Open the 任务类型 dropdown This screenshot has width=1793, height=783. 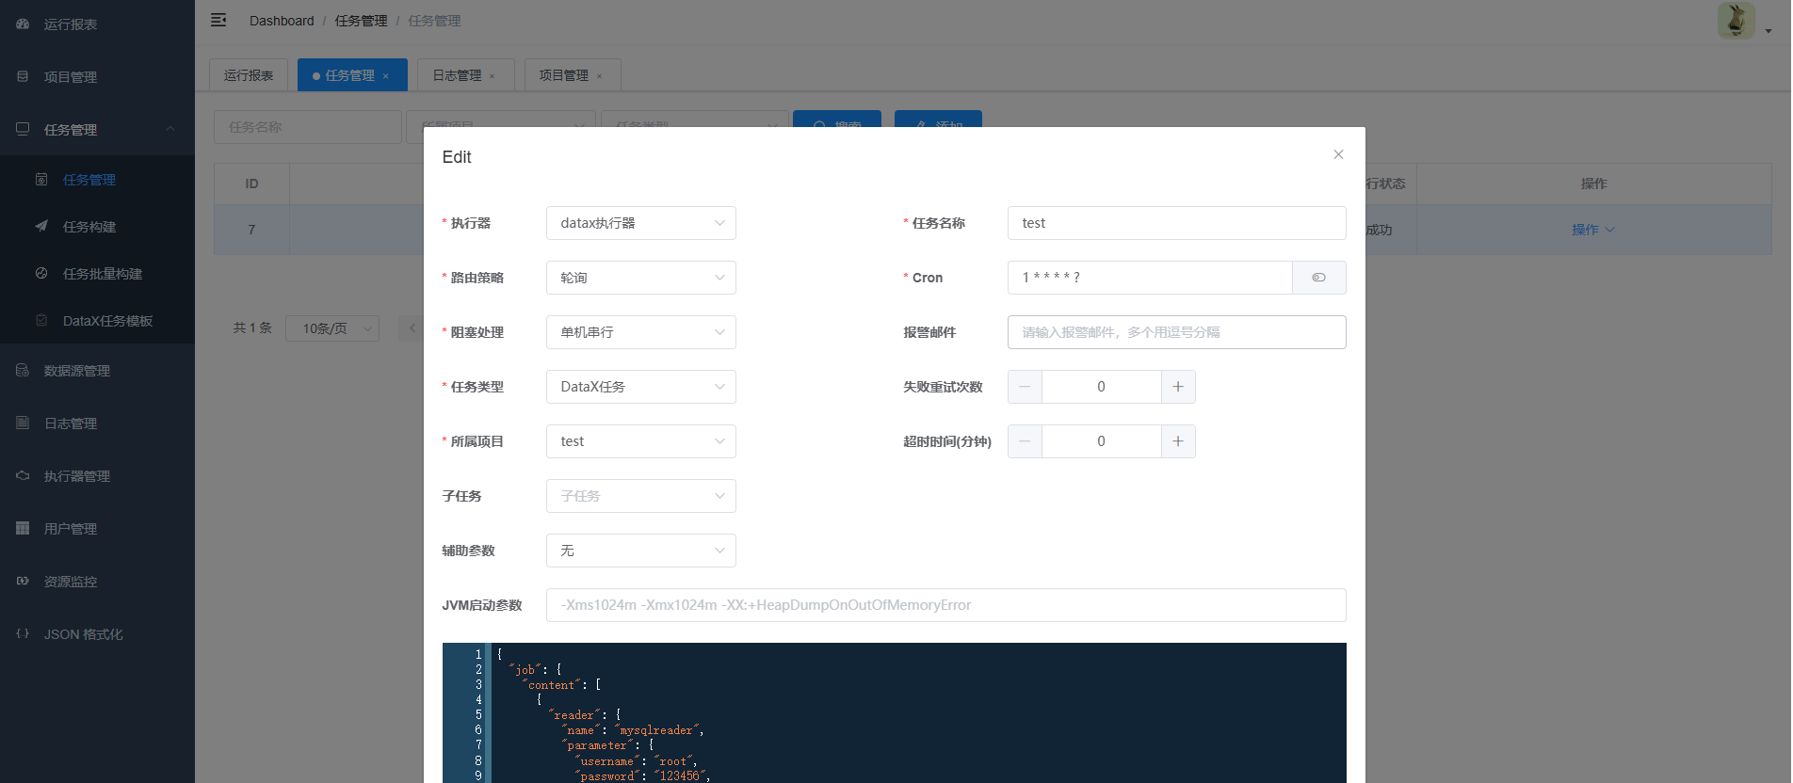tap(641, 387)
